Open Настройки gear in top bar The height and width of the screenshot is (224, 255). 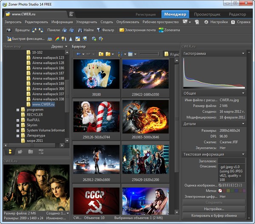click(206, 22)
